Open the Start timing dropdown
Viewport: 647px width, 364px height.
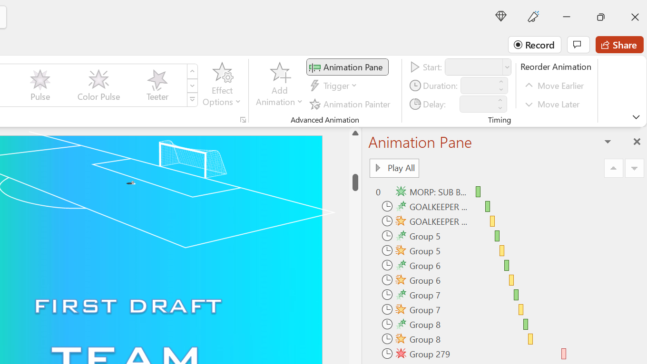[507, 67]
